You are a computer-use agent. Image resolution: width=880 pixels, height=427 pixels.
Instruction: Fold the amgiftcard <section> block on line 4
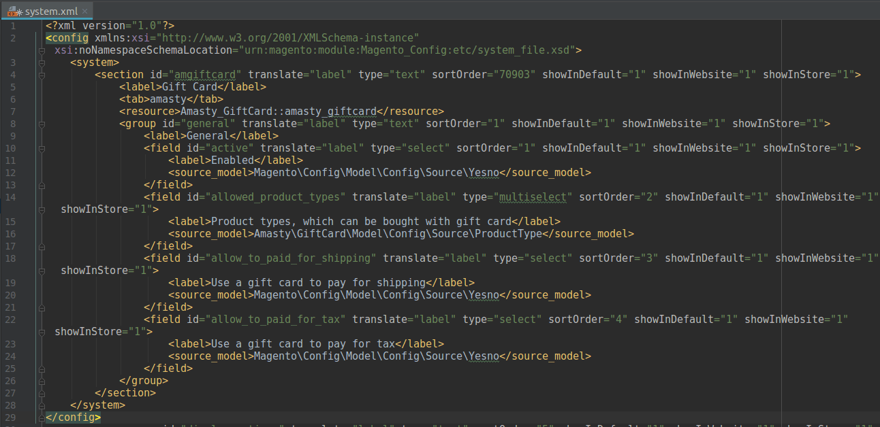tap(42, 75)
